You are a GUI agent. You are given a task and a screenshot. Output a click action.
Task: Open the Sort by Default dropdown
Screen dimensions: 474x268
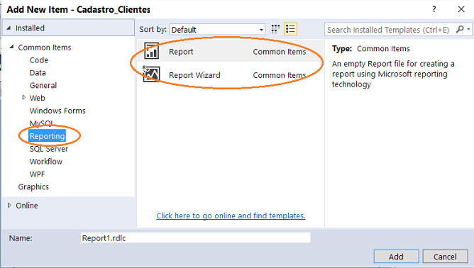click(x=217, y=30)
